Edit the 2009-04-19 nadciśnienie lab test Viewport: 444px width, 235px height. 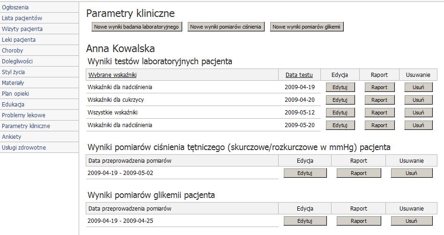[340, 87]
